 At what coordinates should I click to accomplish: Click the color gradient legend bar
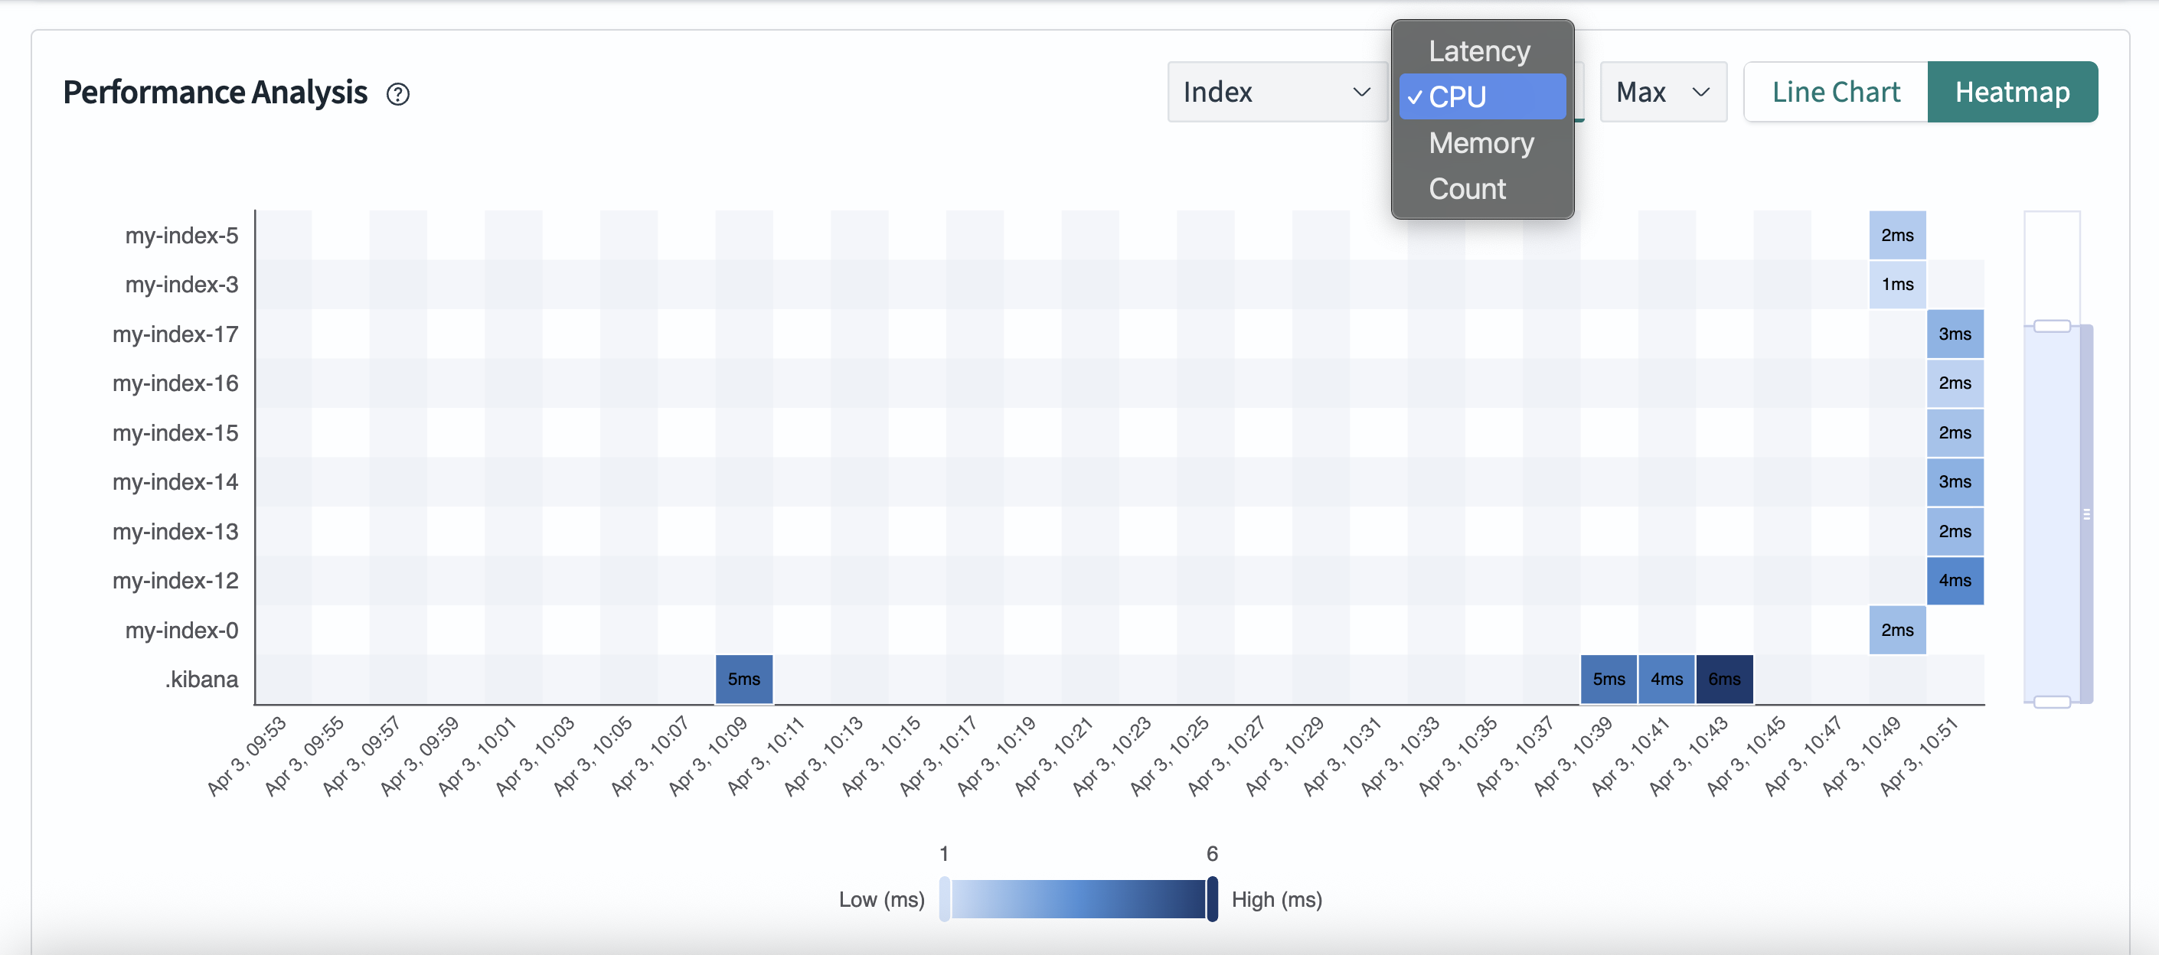[x=1078, y=899]
